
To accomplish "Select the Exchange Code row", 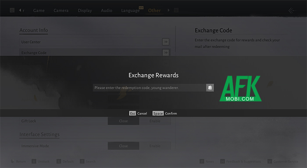I will tap(95, 52).
